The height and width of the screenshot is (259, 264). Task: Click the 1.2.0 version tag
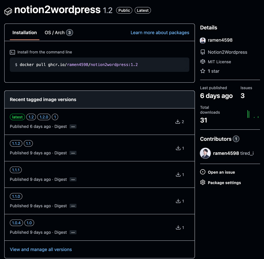44,117
